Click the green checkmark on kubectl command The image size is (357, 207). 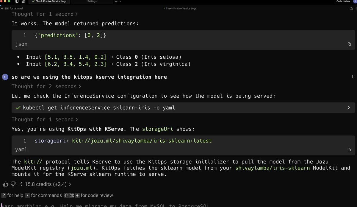pos(18,108)
